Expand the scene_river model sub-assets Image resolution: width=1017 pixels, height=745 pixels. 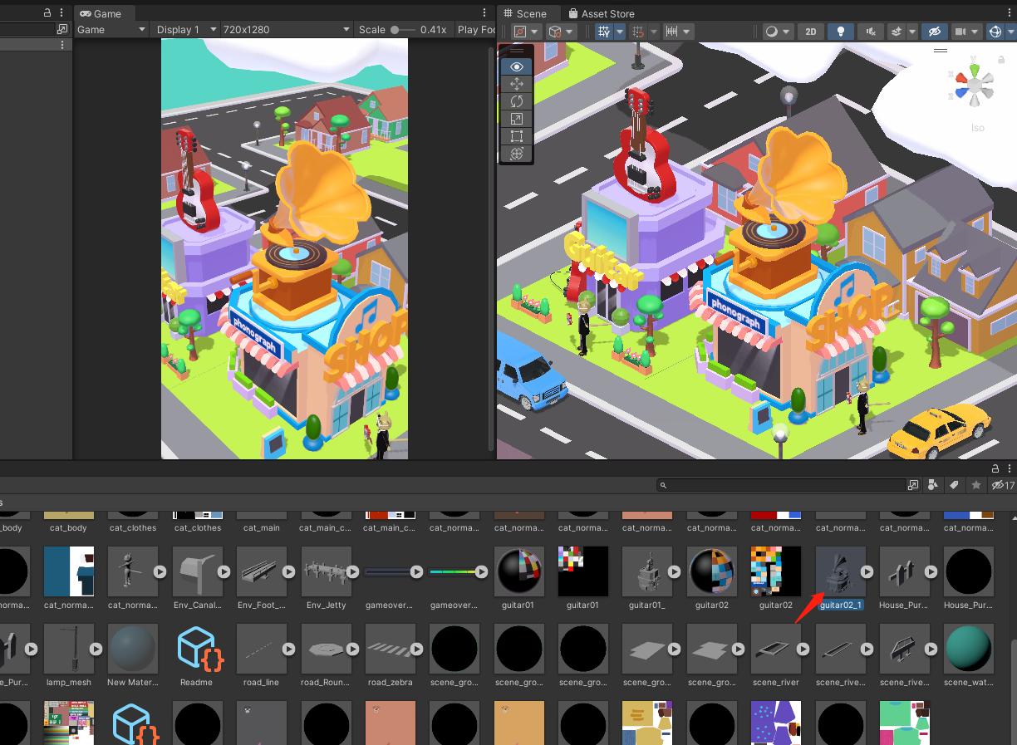(x=803, y=649)
